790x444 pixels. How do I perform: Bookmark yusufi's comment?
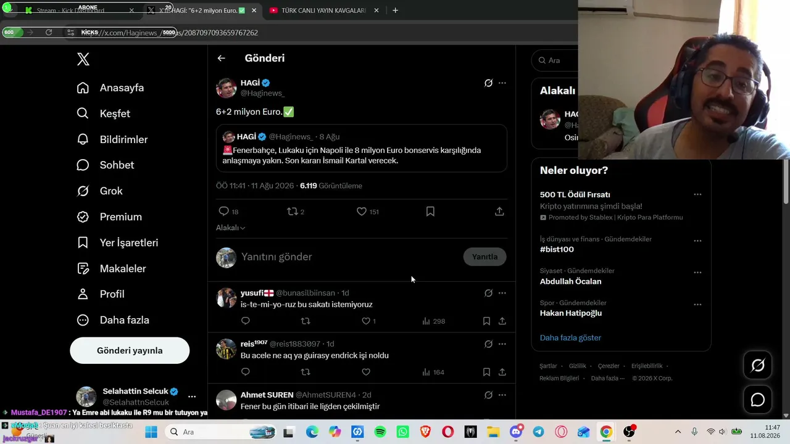point(486,321)
